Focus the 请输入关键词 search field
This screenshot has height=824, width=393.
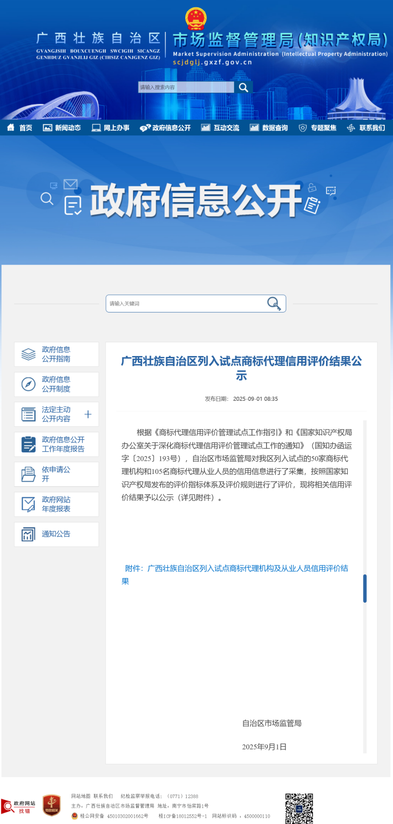pos(185,303)
